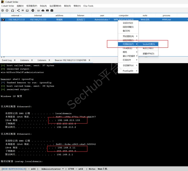Image resolution: width=188 pixels, height=171 pixels.
Task: Open the 攻击(A) menu
Action: [x=43, y=6]
